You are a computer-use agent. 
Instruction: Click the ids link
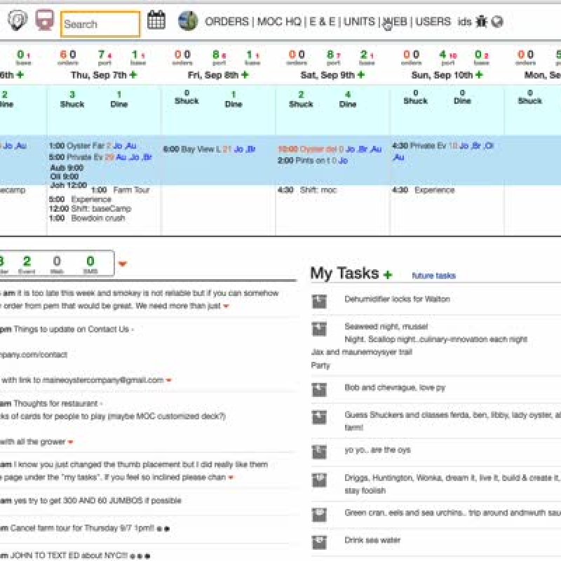pyautogui.click(x=464, y=22)
